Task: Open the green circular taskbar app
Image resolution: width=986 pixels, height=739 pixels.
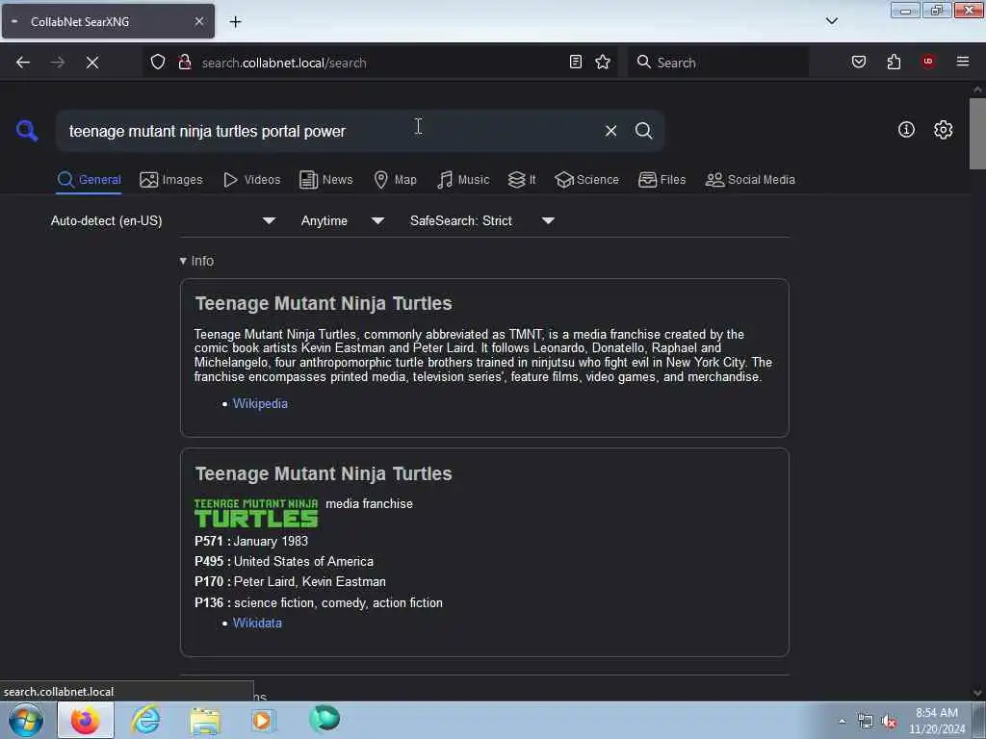Action: 324,719
